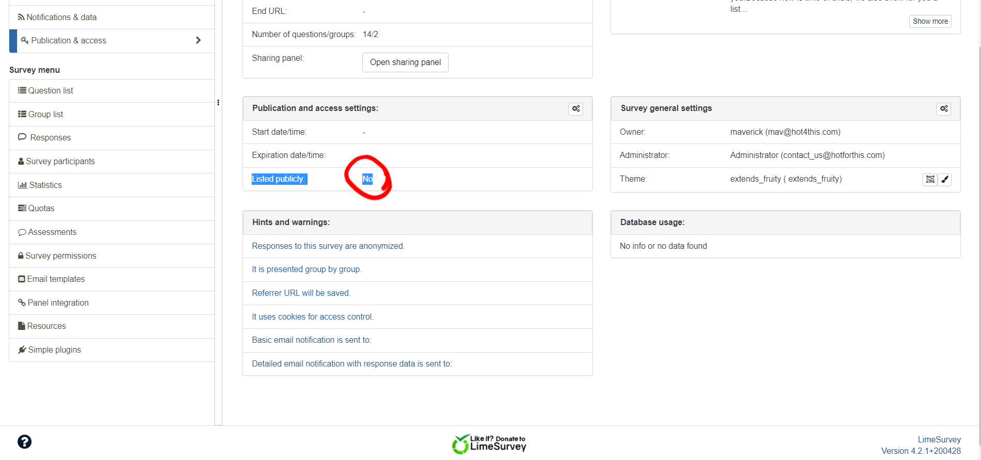Go to Question list

click(112, 91)
